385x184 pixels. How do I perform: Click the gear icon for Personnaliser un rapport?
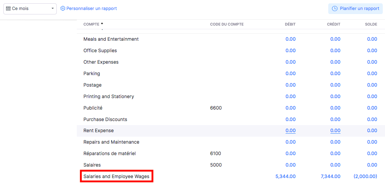click(x=63, y=9)
